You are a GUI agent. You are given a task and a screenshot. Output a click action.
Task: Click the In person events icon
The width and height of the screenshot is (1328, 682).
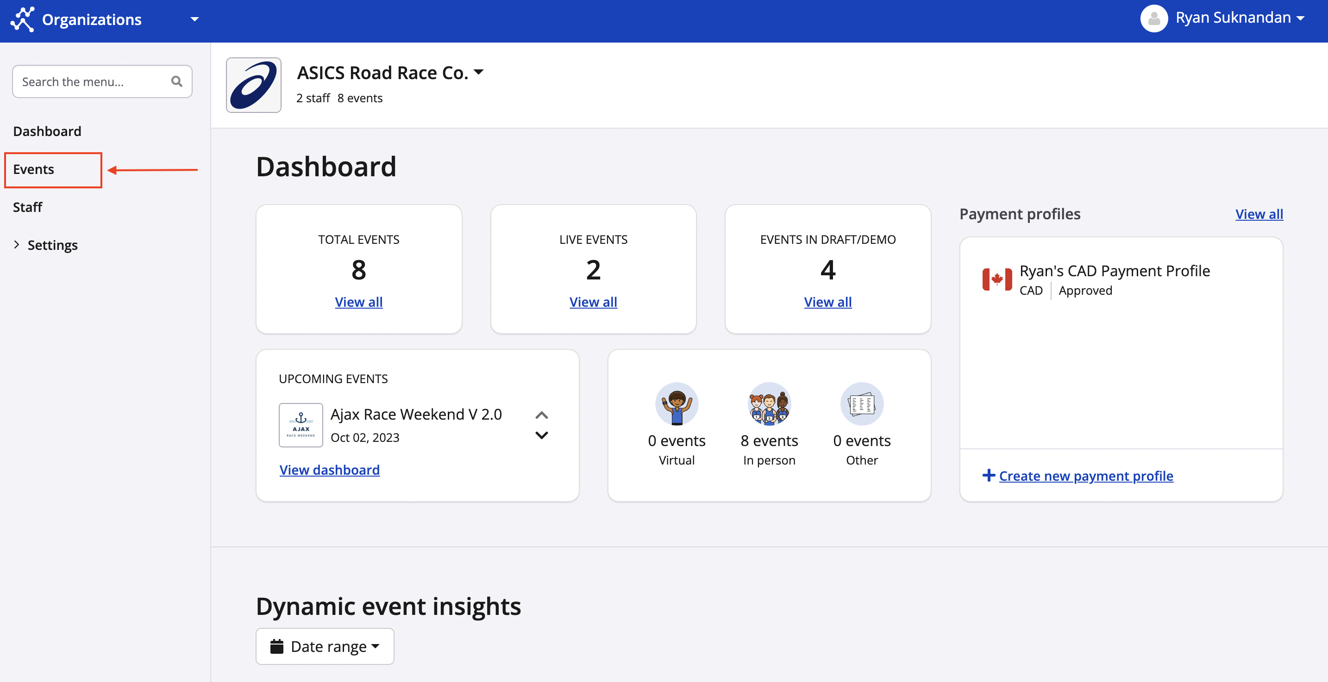[x=769, y=404]
